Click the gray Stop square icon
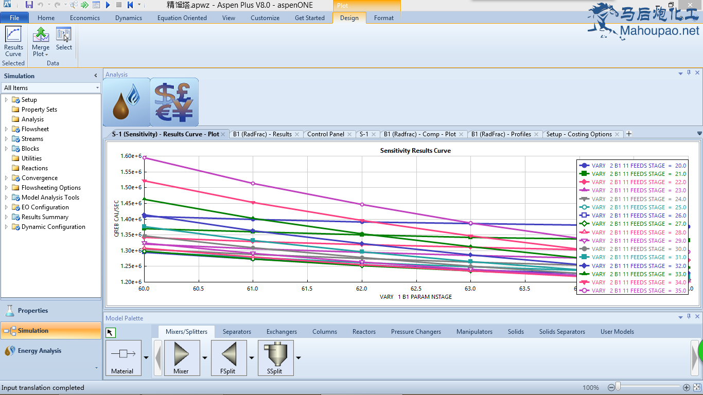This screenshot has height=395, width=703. (x=119, y=5)
